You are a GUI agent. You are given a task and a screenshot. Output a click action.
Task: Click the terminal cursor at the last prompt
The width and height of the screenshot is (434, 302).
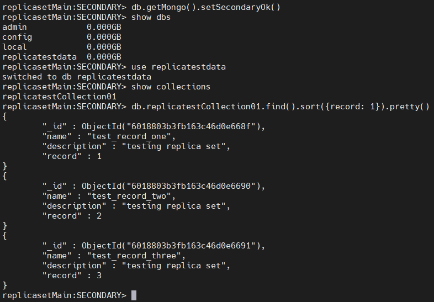134,295
